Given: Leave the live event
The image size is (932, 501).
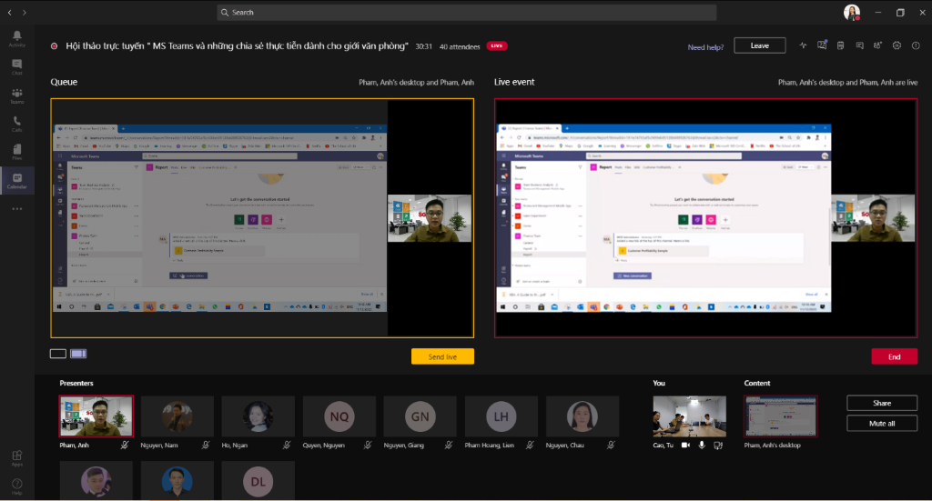Looking at the screenshot, I should (760, 45).
